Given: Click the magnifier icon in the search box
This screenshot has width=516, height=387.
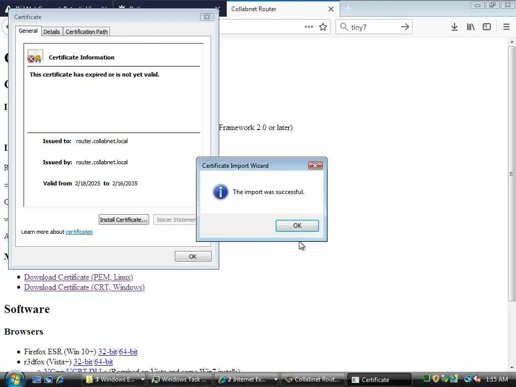Looking at the screenshot, I should point(344,27).
